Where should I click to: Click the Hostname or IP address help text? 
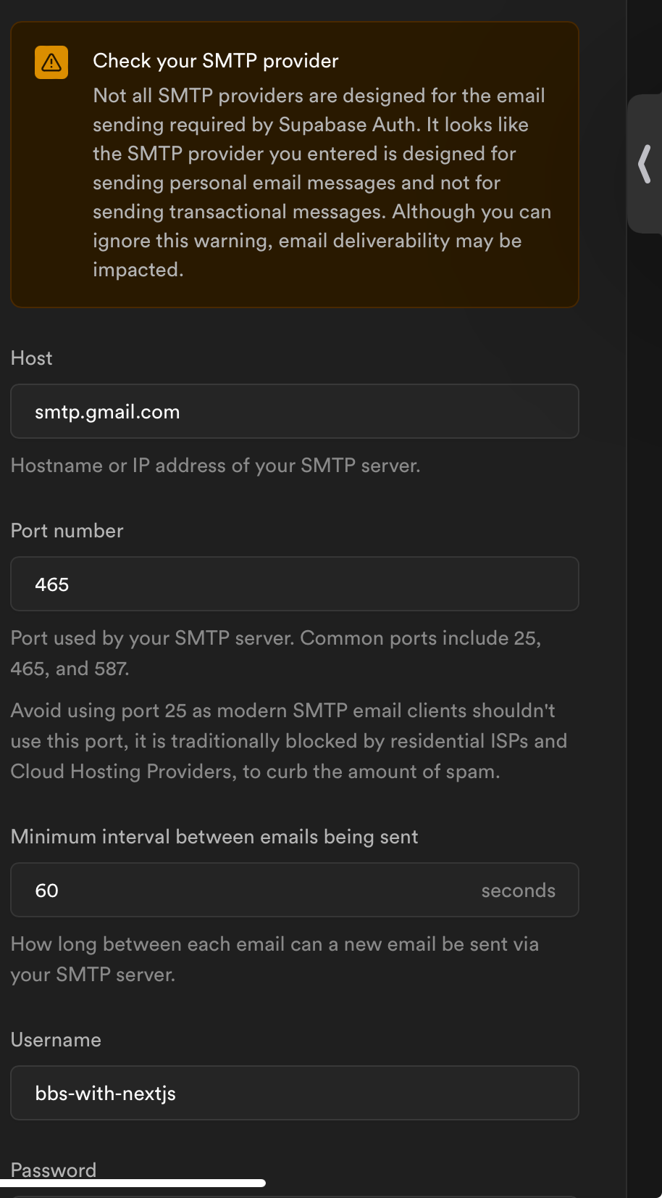click(216, 466)
